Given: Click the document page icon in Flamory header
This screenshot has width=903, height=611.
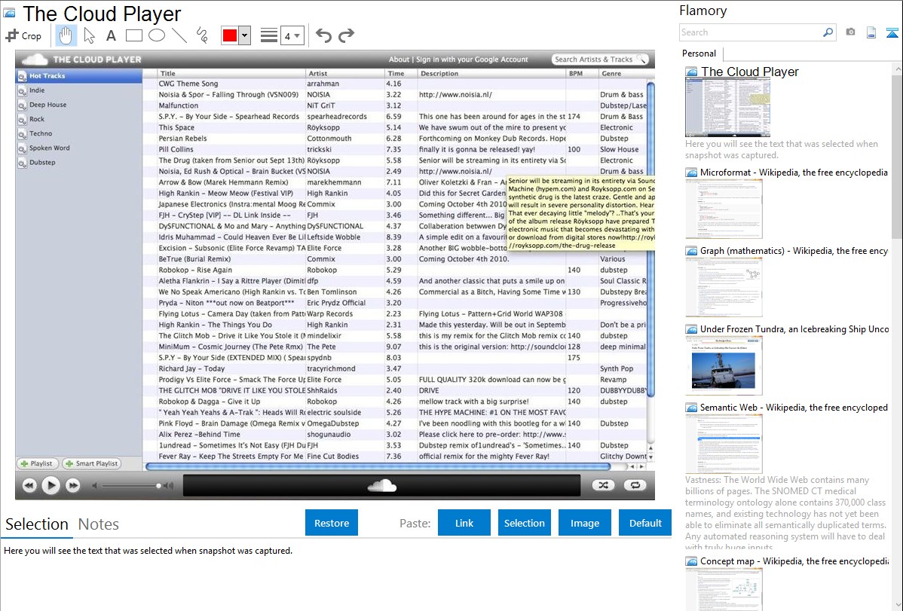Looking at the screenshot, I should point(871,32).
